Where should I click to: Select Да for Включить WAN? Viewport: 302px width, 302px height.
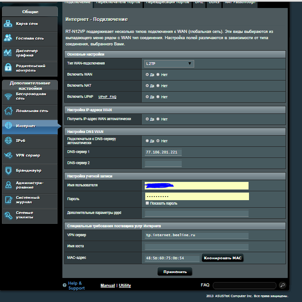pos(147,75)
